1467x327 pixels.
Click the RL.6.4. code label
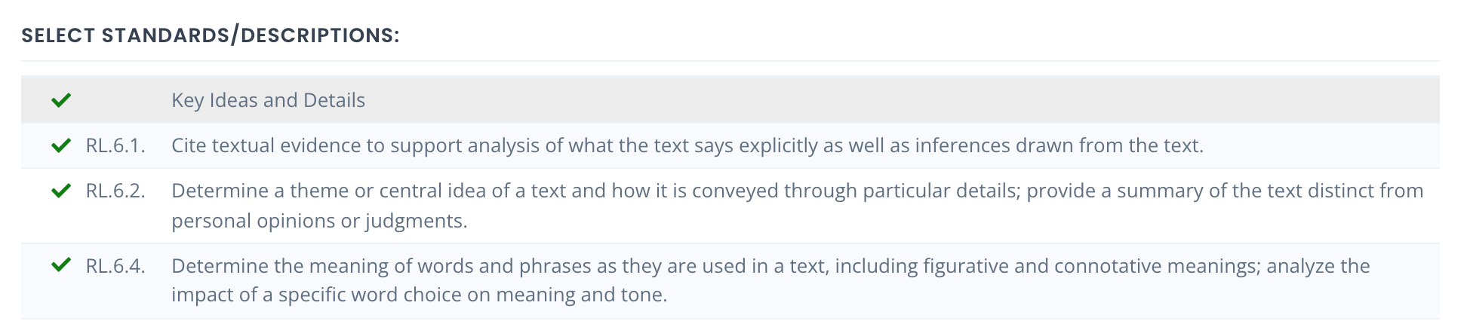pos(115,266)
